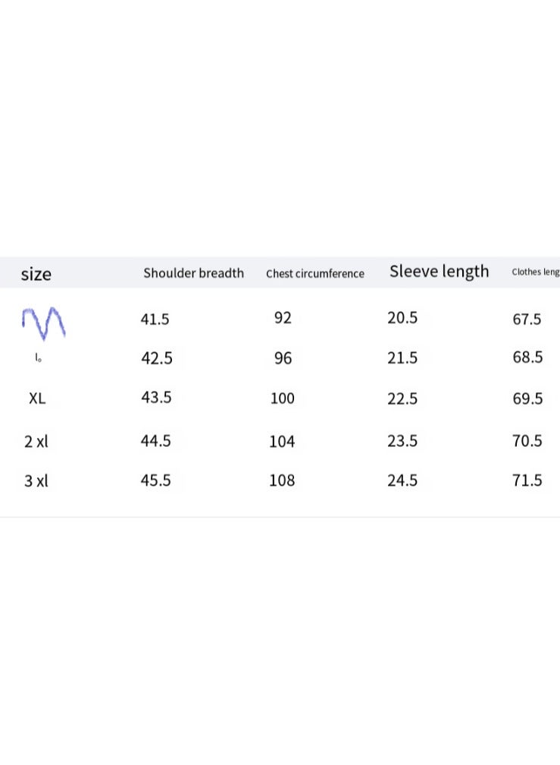Click chest circumference value 92
The width and height of the screenshot is (560, 765).
click(283, 318)
